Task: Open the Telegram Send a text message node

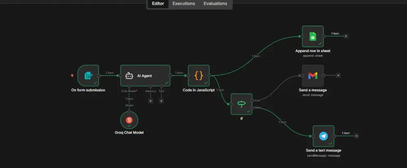Action: pyautogui.click(x=324, y=136)
